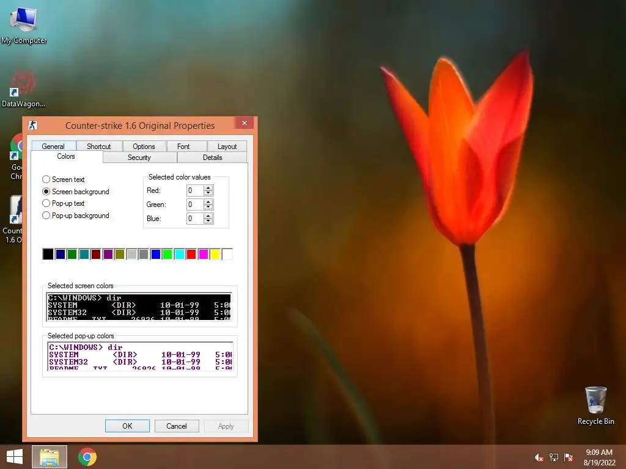Open the Google Chrome desktop shortcut
The image size is (626, 469).
click(16, 156)
